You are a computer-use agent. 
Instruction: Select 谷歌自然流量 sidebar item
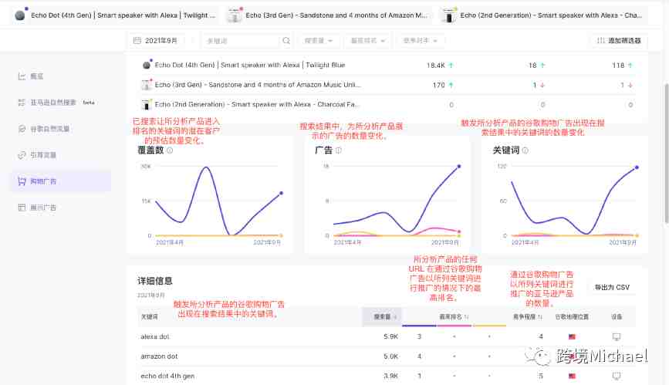coord(49,129)
